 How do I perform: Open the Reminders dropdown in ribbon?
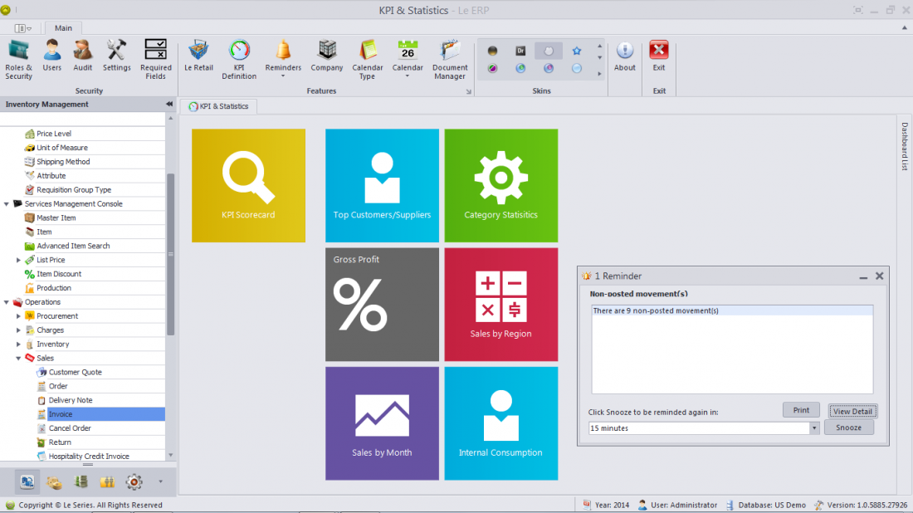coord(283,59)
